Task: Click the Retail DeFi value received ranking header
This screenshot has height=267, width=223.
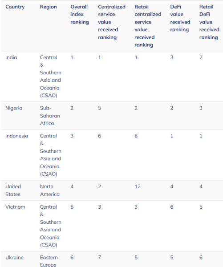Action: (x=209, y=22)
